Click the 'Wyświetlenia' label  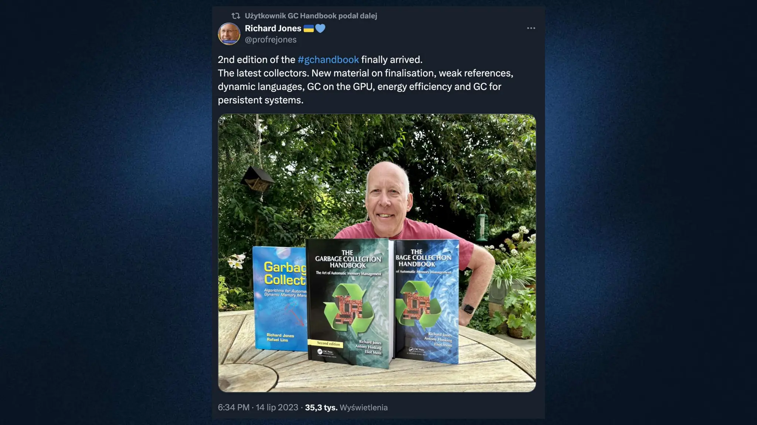[x=364, y=407]
